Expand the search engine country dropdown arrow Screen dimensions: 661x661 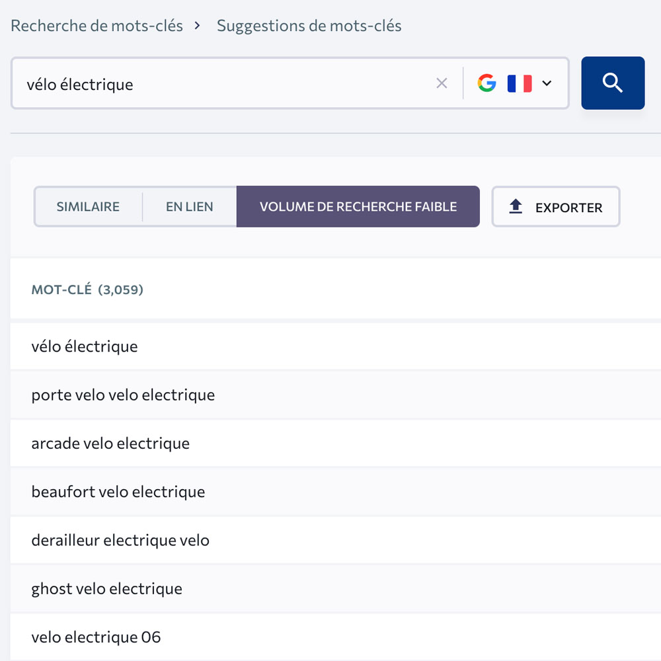coord(547,83)
